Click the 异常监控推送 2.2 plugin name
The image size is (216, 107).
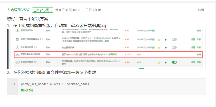(28, 62)
